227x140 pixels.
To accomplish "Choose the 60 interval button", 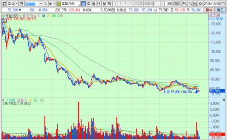I will point(146,4).
